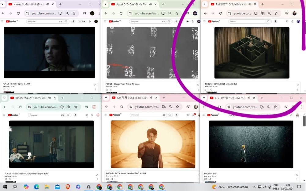Click YouTube search magnifier button in Agust D window
This screenshot has height=191, width=306.
(x=169, y=21)
